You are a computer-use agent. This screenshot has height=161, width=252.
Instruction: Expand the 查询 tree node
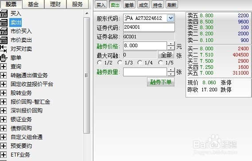4,67
